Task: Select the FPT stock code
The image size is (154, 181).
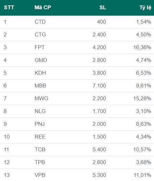Action: (40, 47)
